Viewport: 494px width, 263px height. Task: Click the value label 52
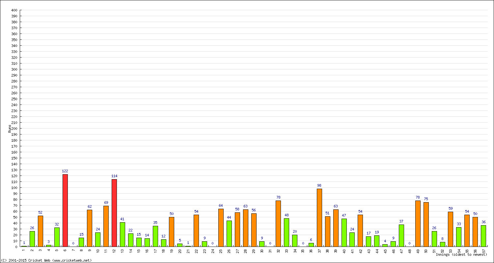coord(41,212)
